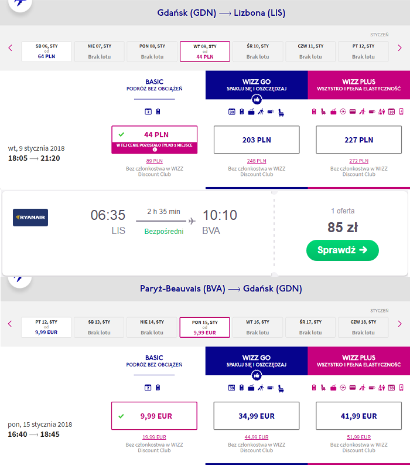
Task: Click the thumbs-up badge under WIZZ GO for Gdańsk–Lizbona
Action: tap(257, 99)
